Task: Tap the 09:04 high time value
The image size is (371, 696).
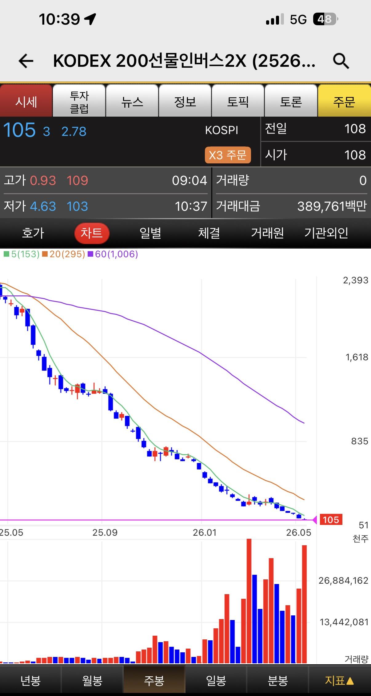Action: (189, 180)
